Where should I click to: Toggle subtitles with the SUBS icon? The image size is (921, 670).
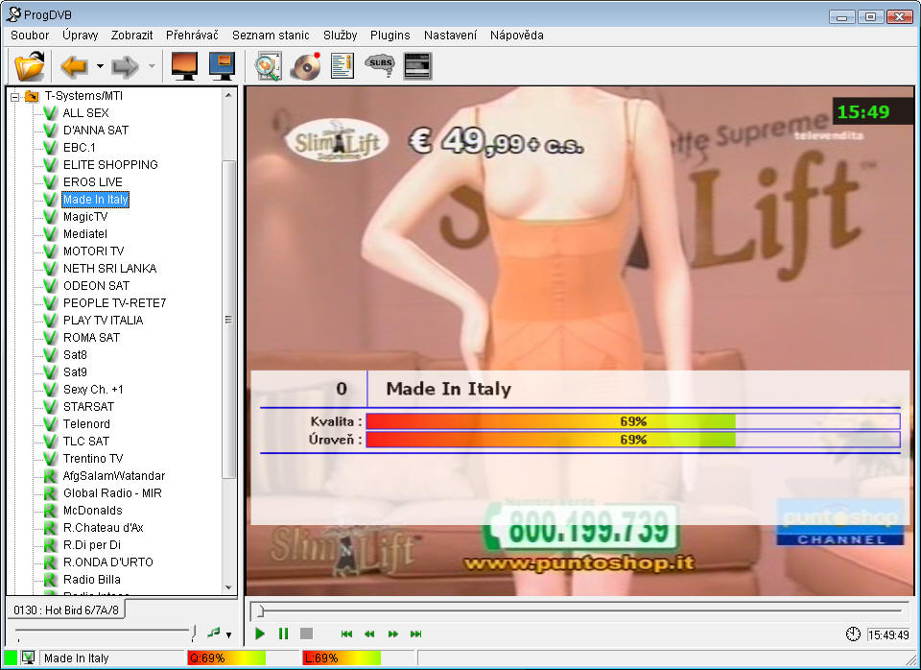(x=380, y=66)
